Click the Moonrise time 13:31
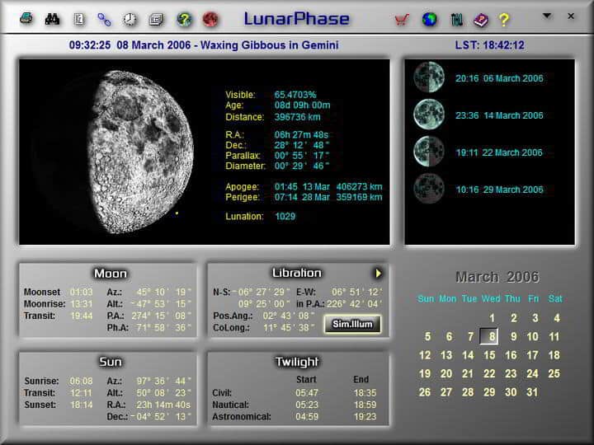Viewport: 594px width, 445px height. coord(82,304)
